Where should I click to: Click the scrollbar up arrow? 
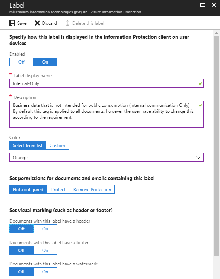(x=216, y=33)
